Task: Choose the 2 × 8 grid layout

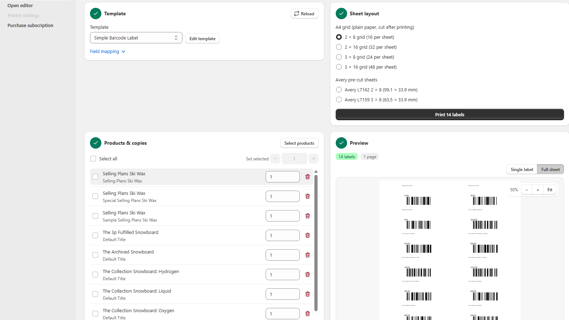Action: coord(339,37)
